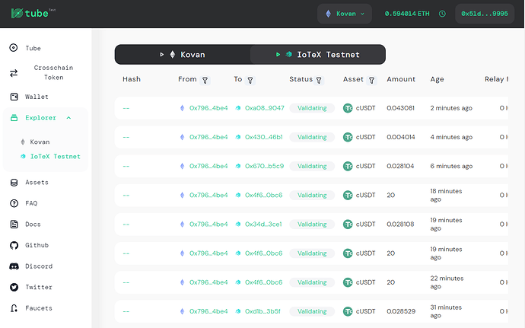The image size is (525, 328).
Task: Click the Crosschain swap arrows icon
Action: pos(14,73)
